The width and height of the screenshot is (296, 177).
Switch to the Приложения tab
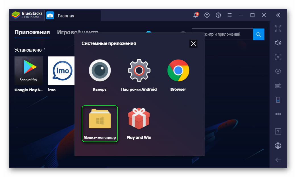click(32, 32)
